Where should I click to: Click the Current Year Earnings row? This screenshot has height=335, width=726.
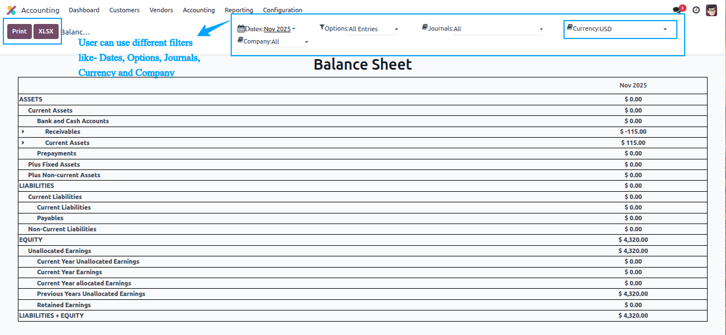click(362, 272)
